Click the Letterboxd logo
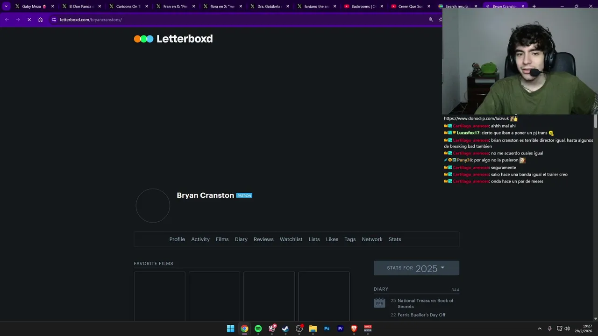Image resolution: width=598 pixels, height=336 pixels. click(x=173, y=39)
